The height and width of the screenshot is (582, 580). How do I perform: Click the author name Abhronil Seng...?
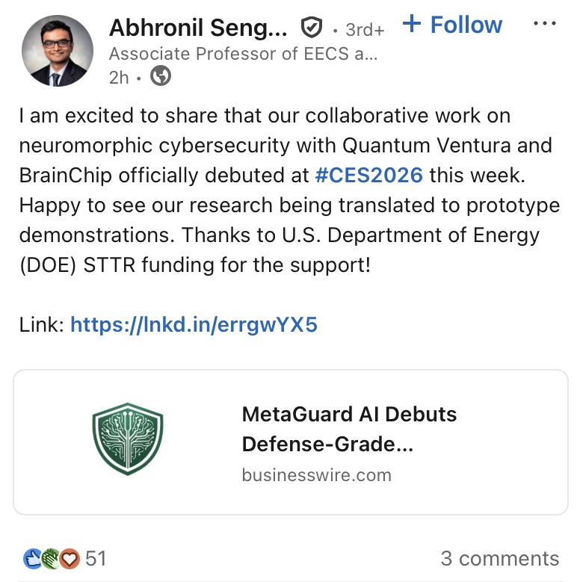coord(197,28)
